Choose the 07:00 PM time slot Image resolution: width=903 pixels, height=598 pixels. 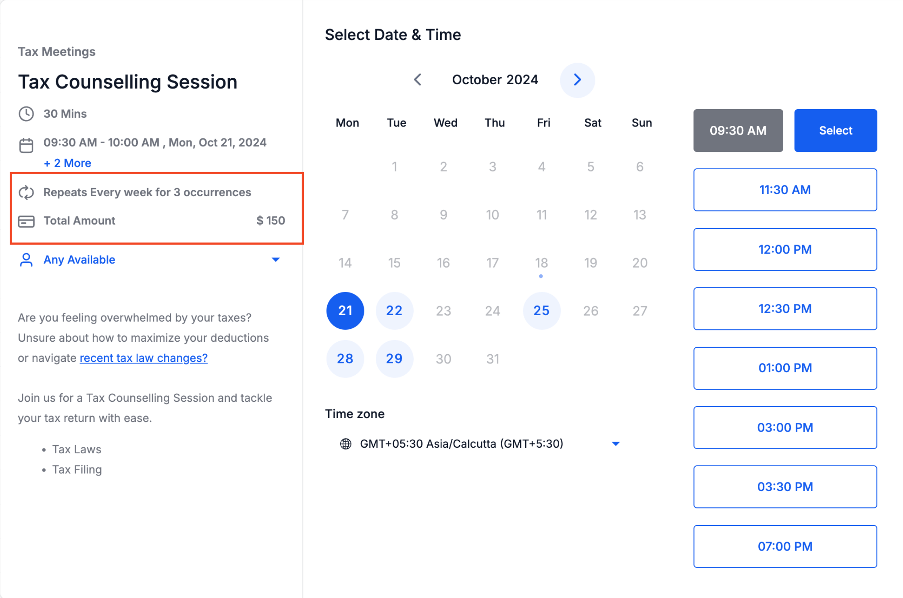(x=785, y=546)
